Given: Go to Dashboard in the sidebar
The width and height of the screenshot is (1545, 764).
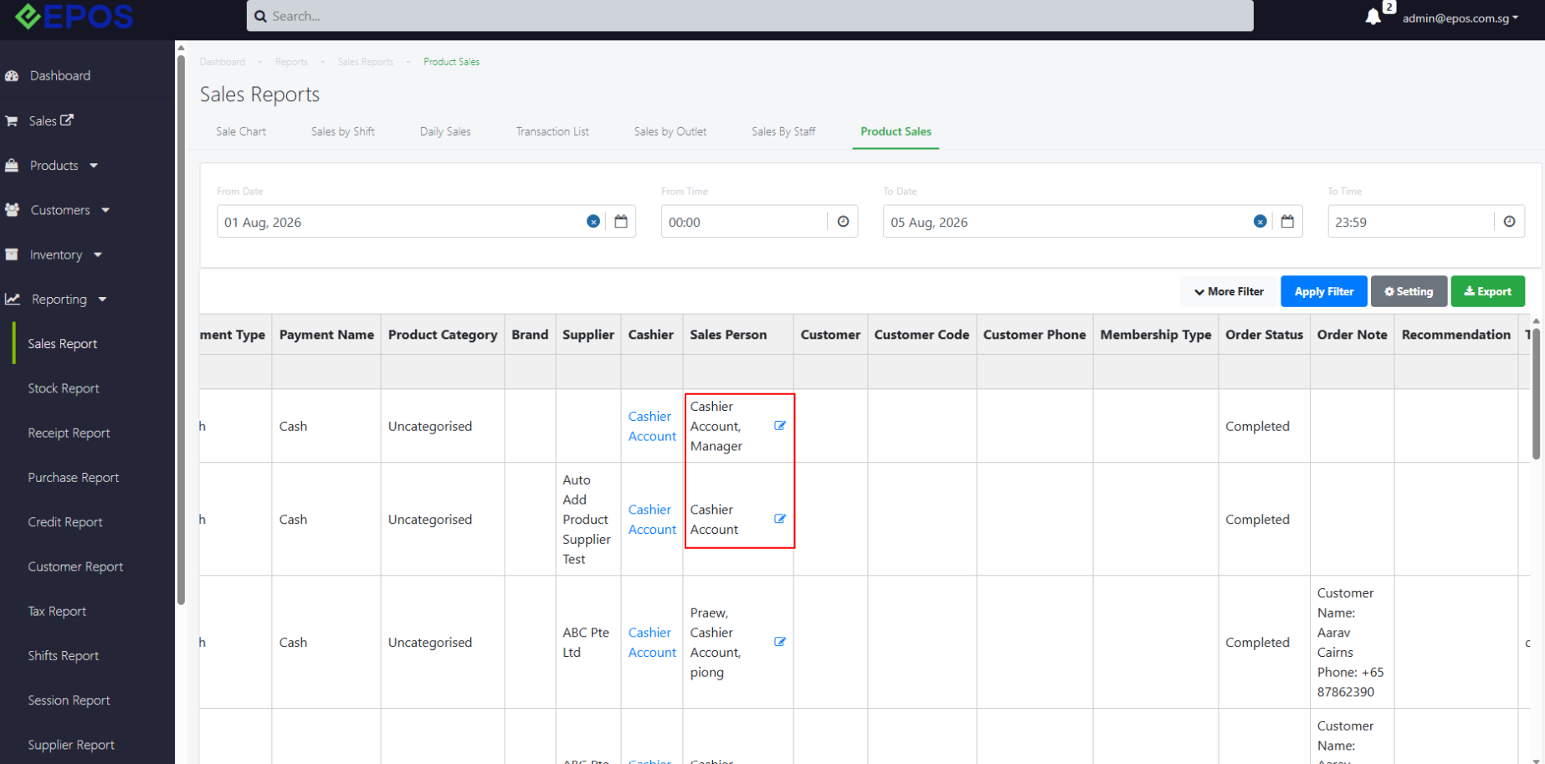Looking at the screenshot, I should [x=60, y=75].
